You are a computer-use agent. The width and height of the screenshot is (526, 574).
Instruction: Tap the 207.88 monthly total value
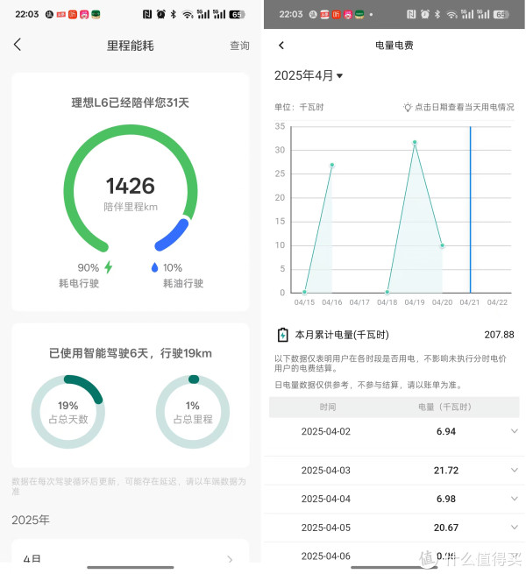[x=499, y=335]
